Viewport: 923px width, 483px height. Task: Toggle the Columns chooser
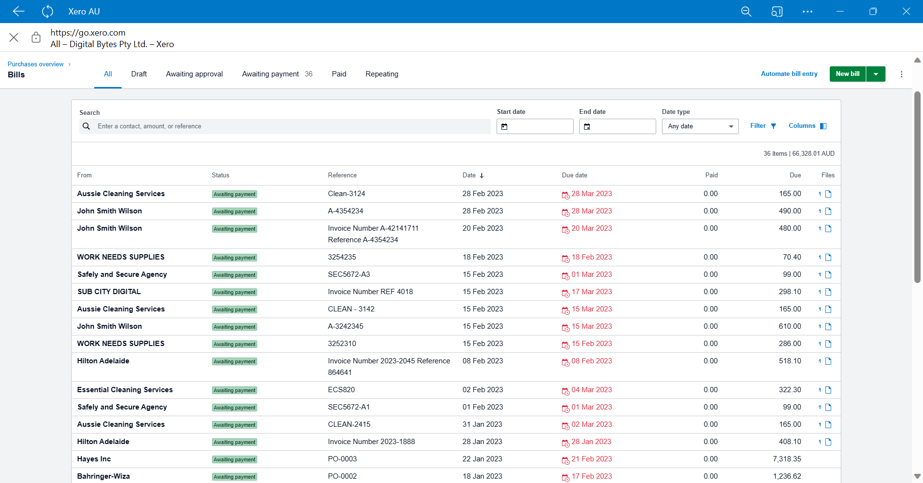pyautogui.click(x=807, y=126)
